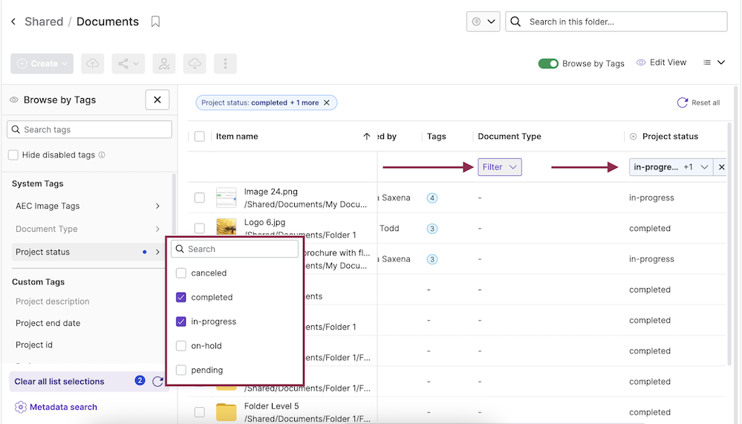Click the Item name sort arrow

pos(366,137)
